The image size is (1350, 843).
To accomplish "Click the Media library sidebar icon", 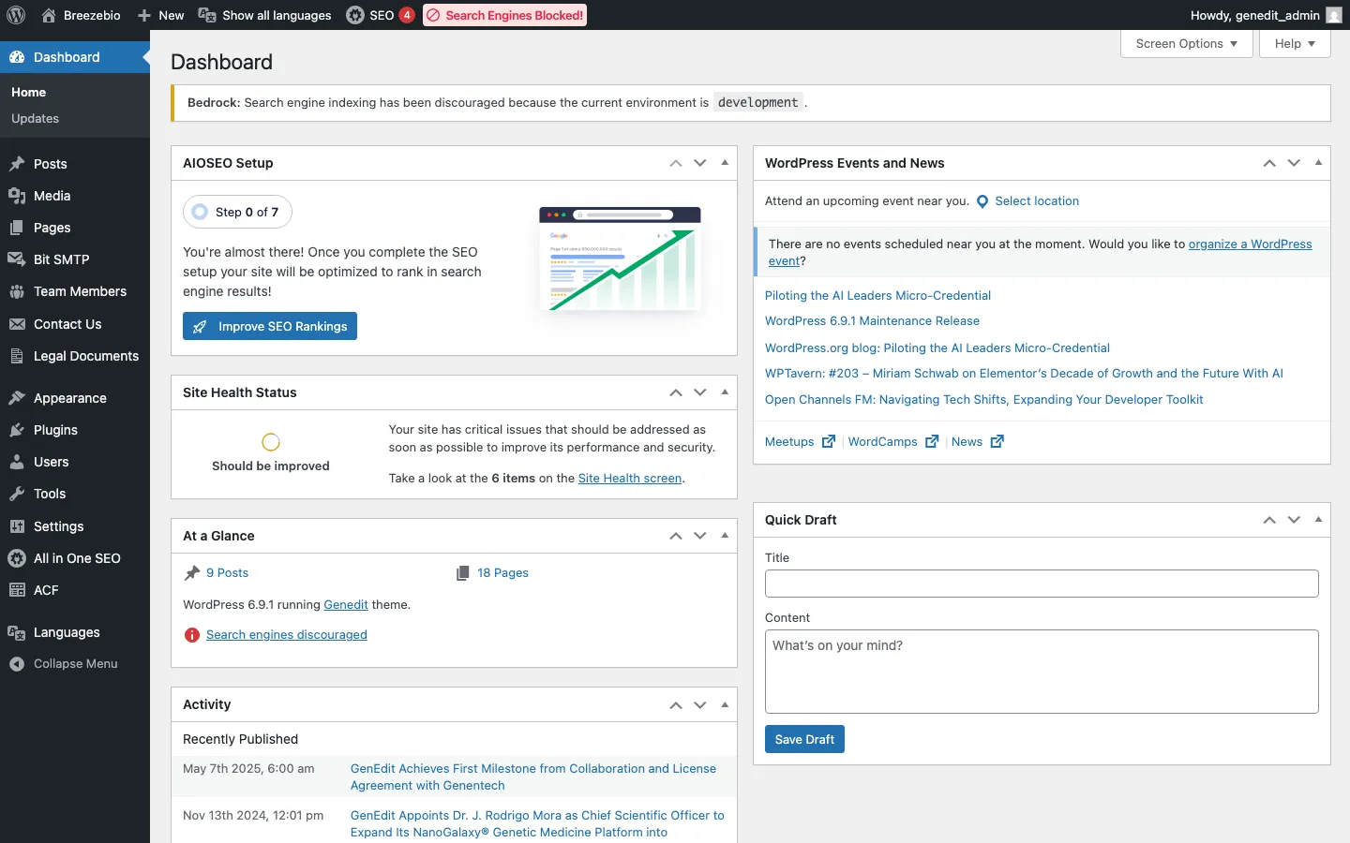I will pyautogui.click(x=17, y=196).
